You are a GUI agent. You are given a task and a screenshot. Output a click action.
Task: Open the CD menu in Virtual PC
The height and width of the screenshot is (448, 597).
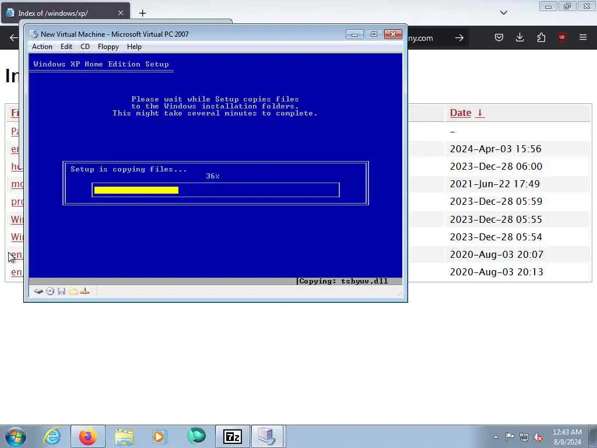pos(85,47)
